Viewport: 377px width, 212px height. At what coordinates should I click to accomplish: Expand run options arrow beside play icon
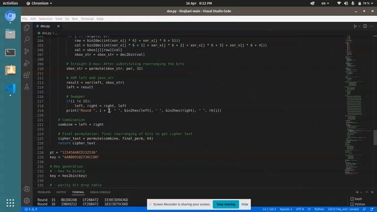[359, 26]
